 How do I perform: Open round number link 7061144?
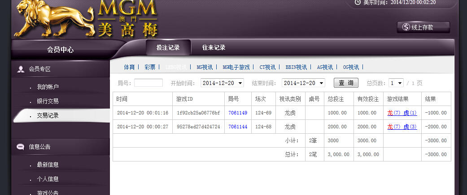pyautogui.click(x=238, y=127)
